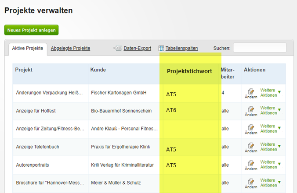The height and width of the screenshot is (193, 297).
Task: Click the Tabellenspalten columns icon
Action: (161, 48)
